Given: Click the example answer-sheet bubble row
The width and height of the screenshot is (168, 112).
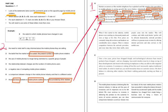Looking at the screenshot, I should point(27,39).
